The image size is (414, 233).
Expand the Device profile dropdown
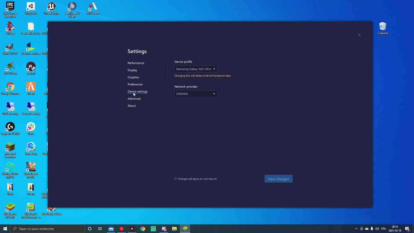pos(196,69)
